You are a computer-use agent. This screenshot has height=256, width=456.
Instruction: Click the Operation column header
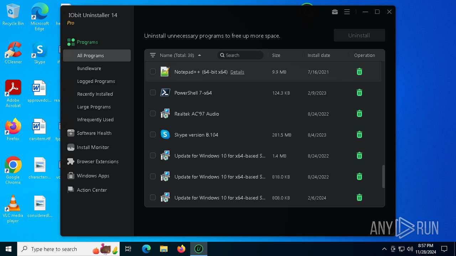coord(364,55)
